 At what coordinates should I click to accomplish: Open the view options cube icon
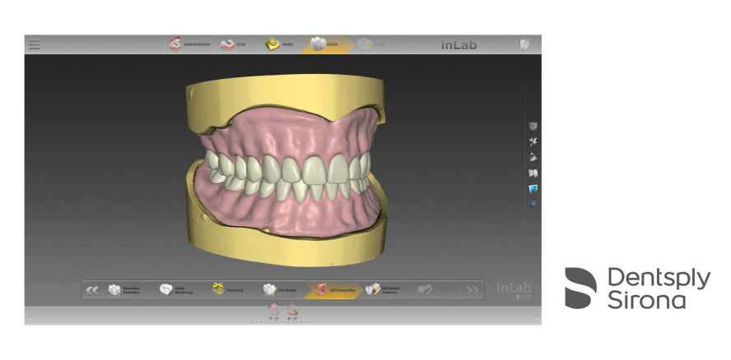pos(533,126)
